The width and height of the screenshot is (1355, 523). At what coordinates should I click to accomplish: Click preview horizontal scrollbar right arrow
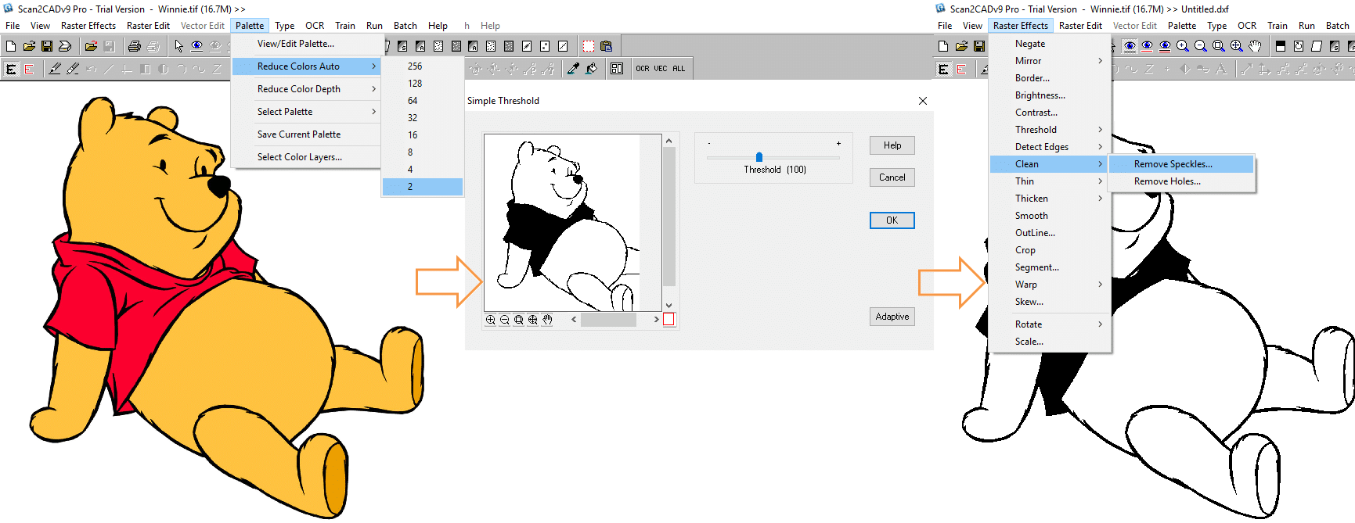pos(656,319)
